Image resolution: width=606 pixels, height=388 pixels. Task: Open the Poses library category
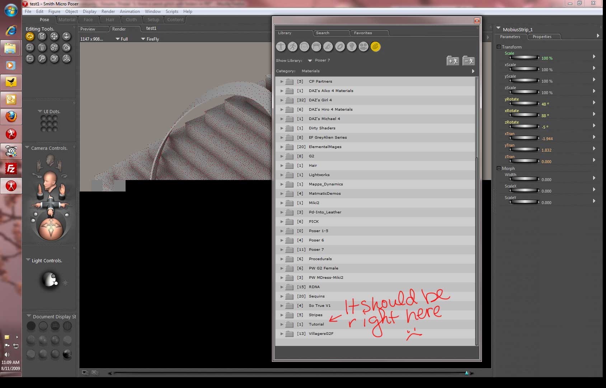point(293,47)
